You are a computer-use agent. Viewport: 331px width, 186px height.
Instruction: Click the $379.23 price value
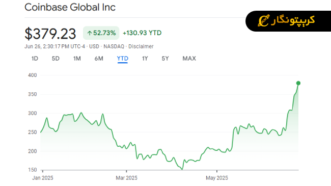point(50,34)
